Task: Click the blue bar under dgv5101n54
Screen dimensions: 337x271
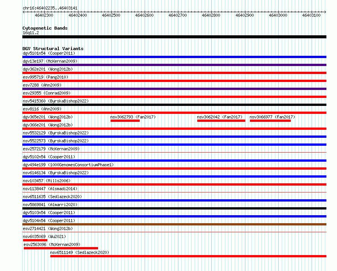Action: pos(174,57)
